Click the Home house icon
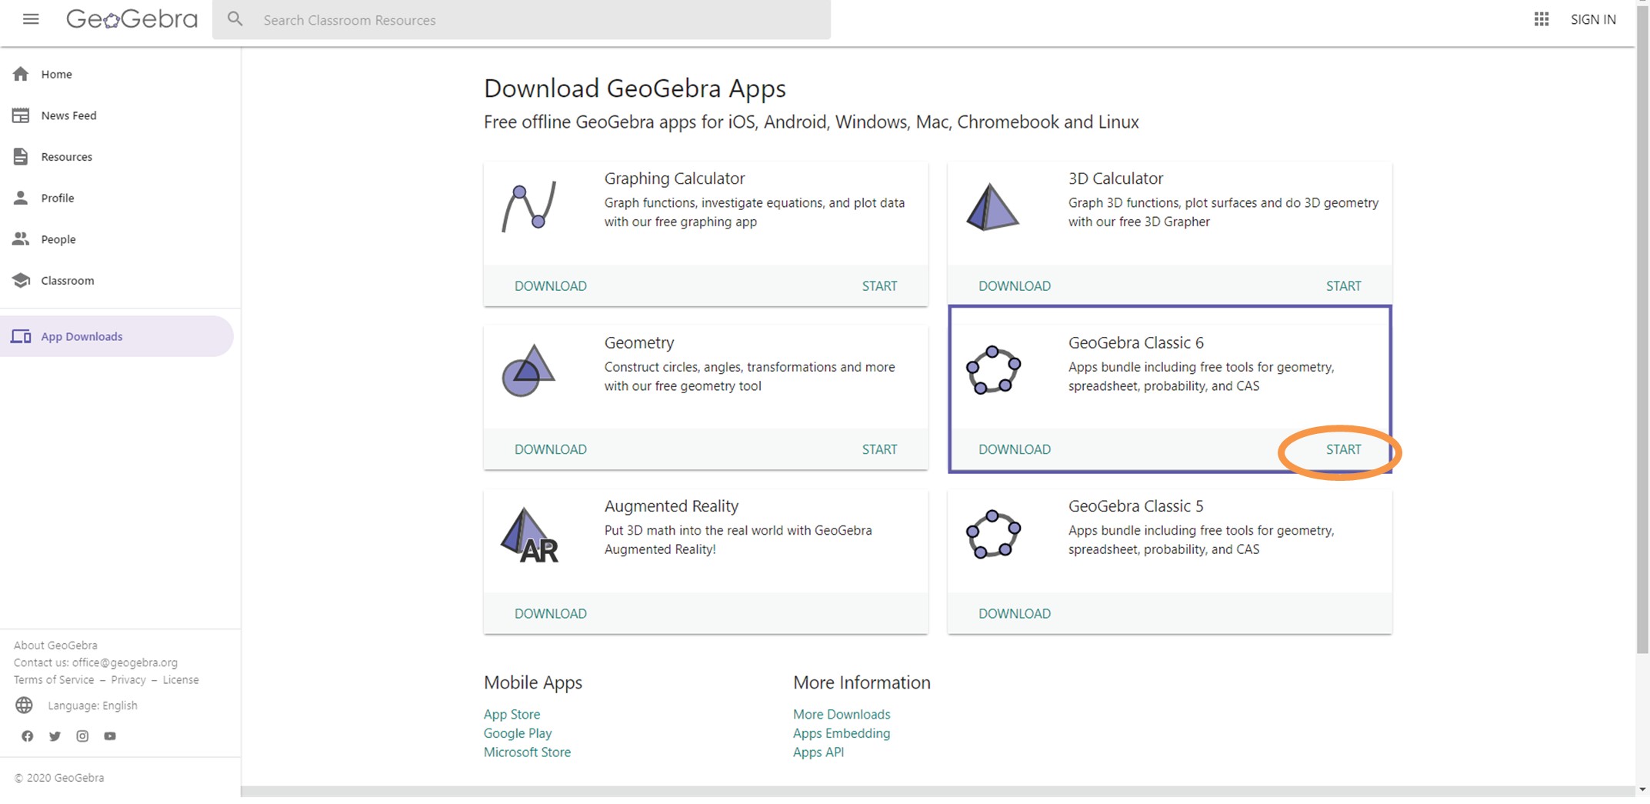 pos(21,74)
